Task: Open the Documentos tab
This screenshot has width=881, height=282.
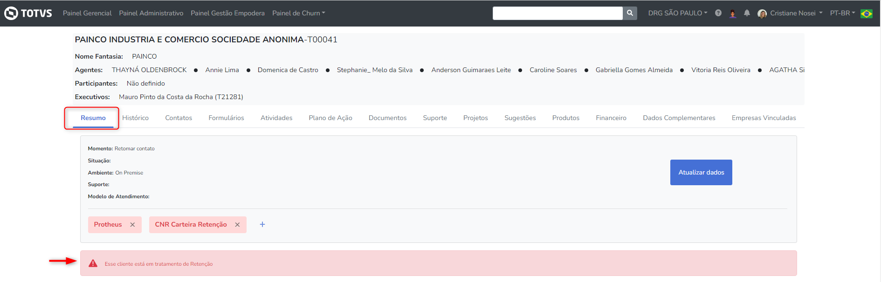Action: 387,118
